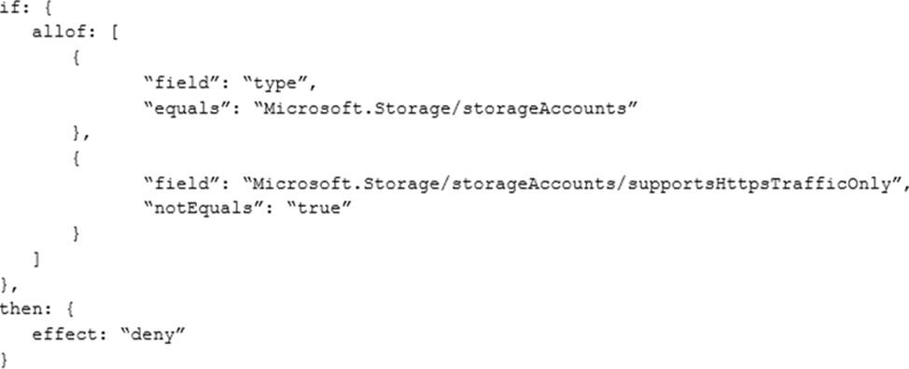Viewport: 909px width, 369px height.
Task: Click the closing brace with comma before then
Action: (x=8, y=284)
